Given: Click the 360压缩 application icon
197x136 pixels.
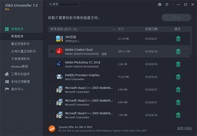Looking at the screenshot, I should point(59,38).
